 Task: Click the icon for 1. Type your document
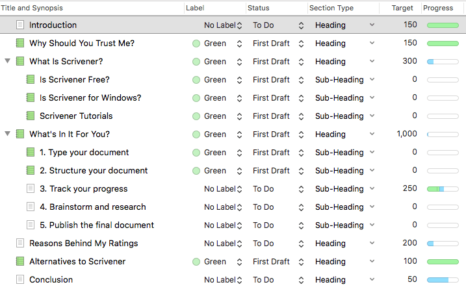(x=31, y=152)
